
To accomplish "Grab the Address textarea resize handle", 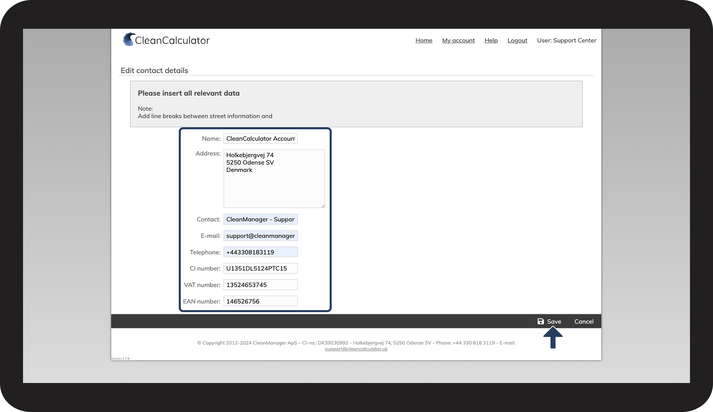I will 323,206.
